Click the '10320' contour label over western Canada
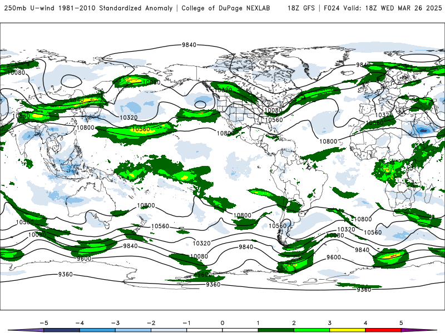Image resolution: width=445 pixels, height=333 pixels. point(224,90)
